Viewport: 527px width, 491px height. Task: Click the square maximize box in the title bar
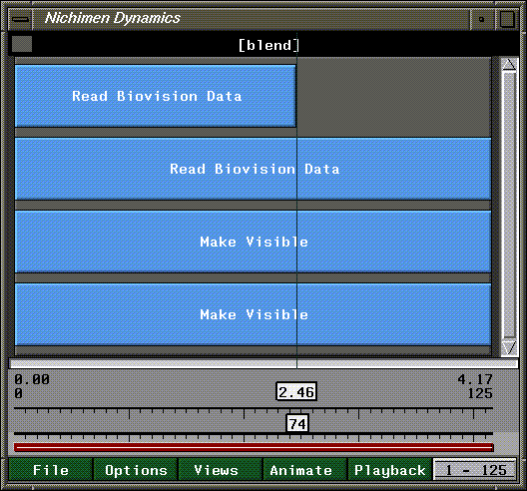507,19
